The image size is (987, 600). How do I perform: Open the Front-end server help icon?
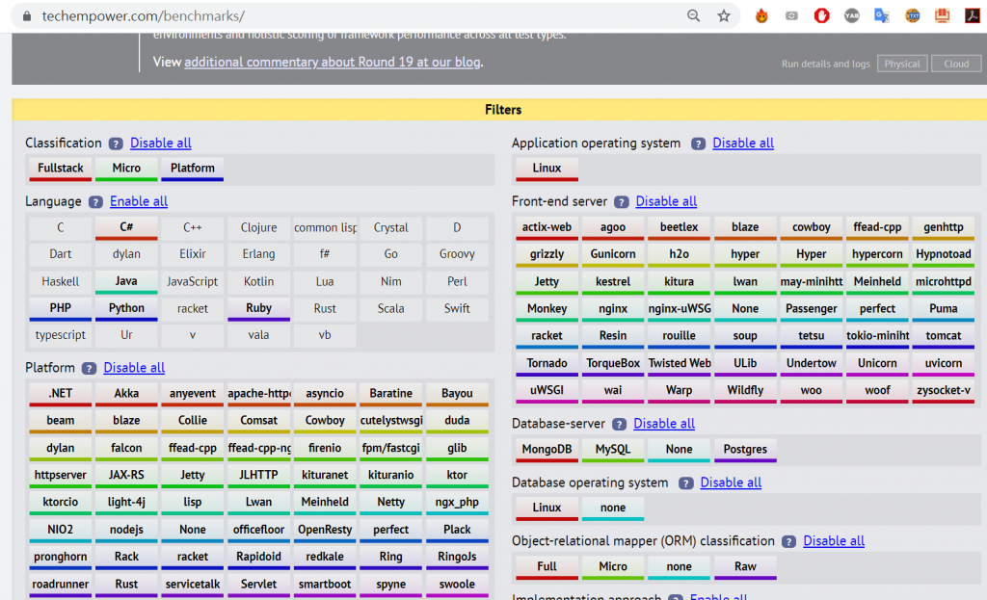coord(622,202)
